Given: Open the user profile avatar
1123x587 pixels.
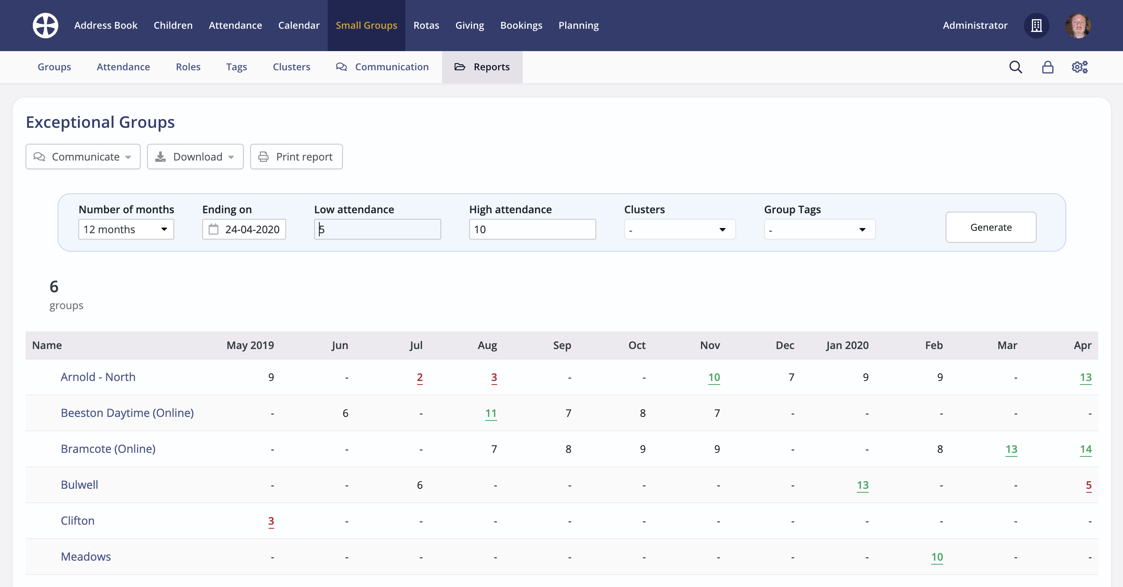Looking at the screenshot, I should [1078, 25].
